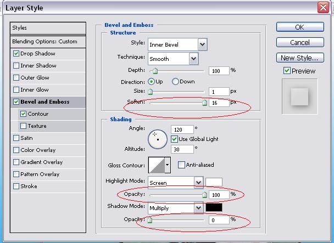Click the black Shadow color swatch

[214, 207]
